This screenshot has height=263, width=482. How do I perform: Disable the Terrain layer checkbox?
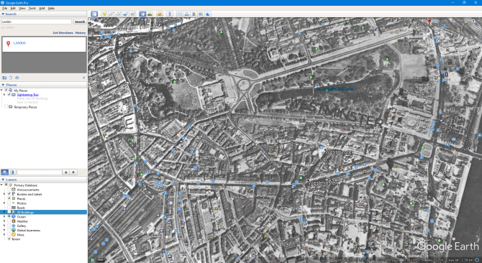coord(9,239)
